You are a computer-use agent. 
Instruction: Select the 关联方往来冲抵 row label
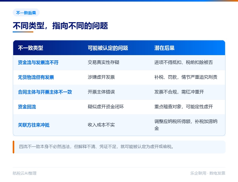pos(34,125)
